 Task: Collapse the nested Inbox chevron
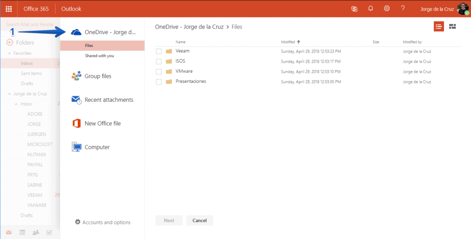(16, 104)
